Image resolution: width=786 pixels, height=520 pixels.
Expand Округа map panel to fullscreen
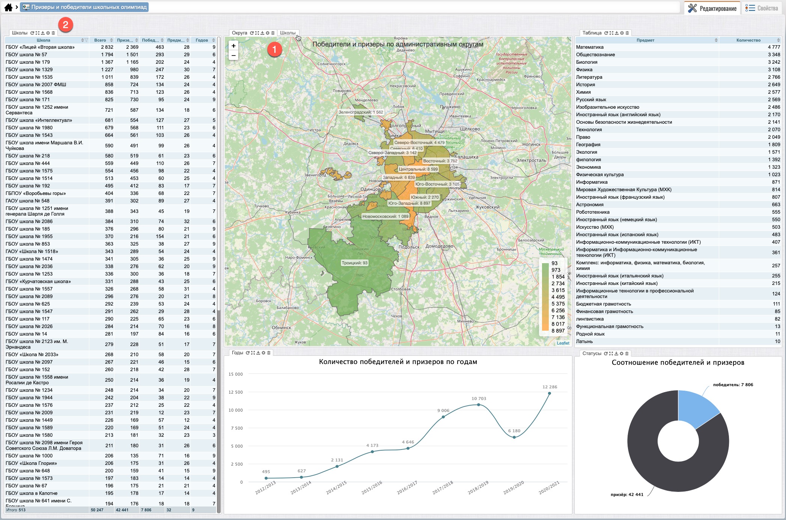257,33
